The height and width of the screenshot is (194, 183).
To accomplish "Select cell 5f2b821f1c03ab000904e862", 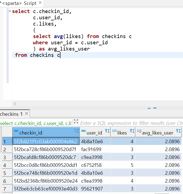I will coord(46,141).
